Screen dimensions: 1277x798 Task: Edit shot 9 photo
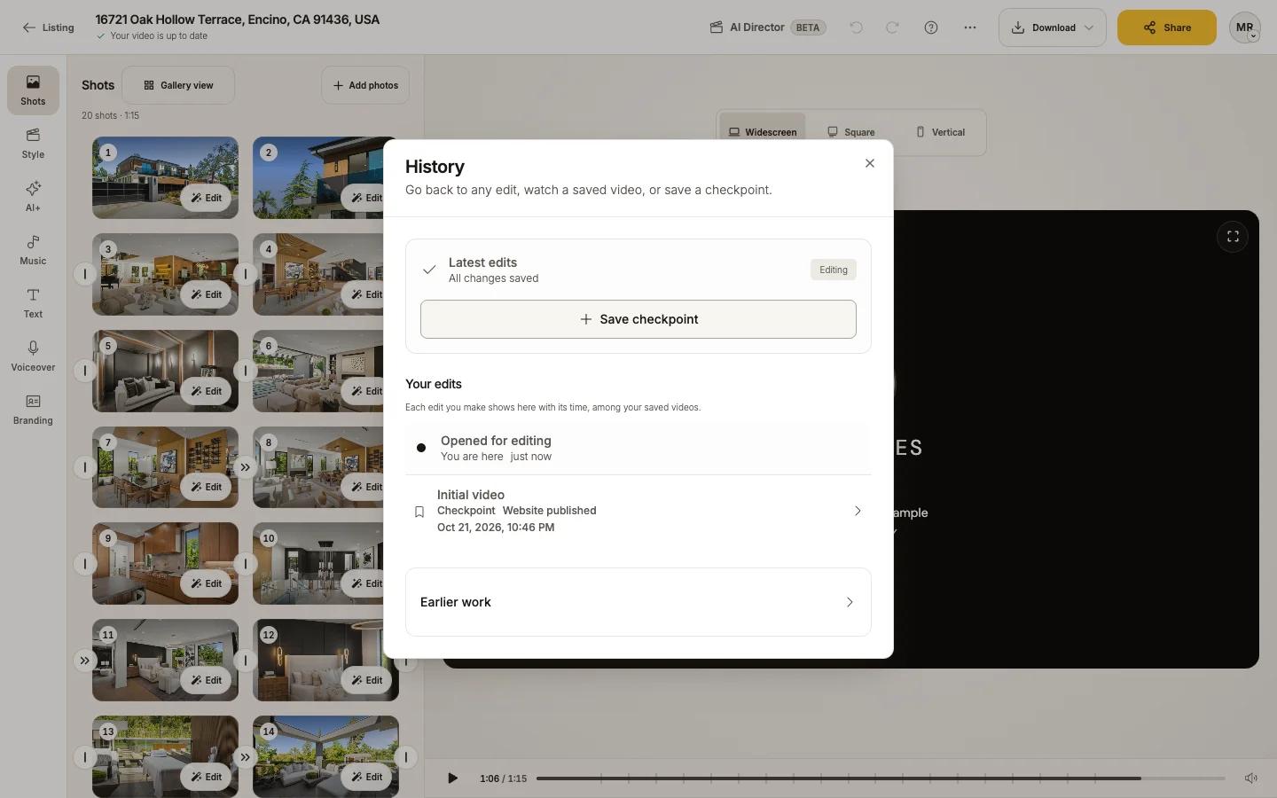pyautogui.click(x=206, y=583)
